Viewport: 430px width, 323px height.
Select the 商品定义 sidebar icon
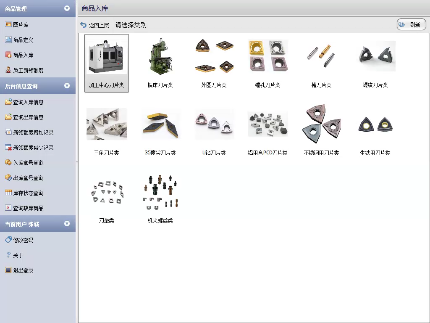tap(8, 40)
